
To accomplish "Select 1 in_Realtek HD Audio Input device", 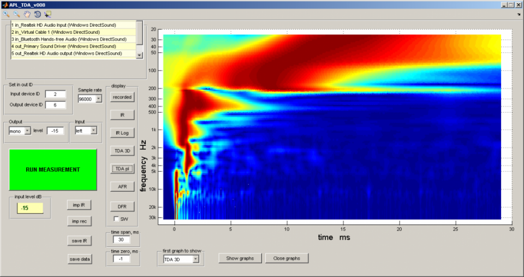I will 74,25.
